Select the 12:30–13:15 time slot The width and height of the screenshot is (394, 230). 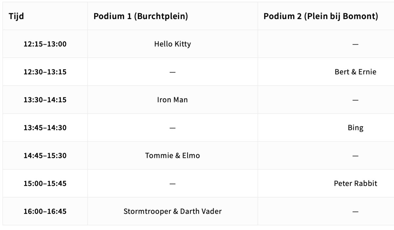(x=45, y=72)
